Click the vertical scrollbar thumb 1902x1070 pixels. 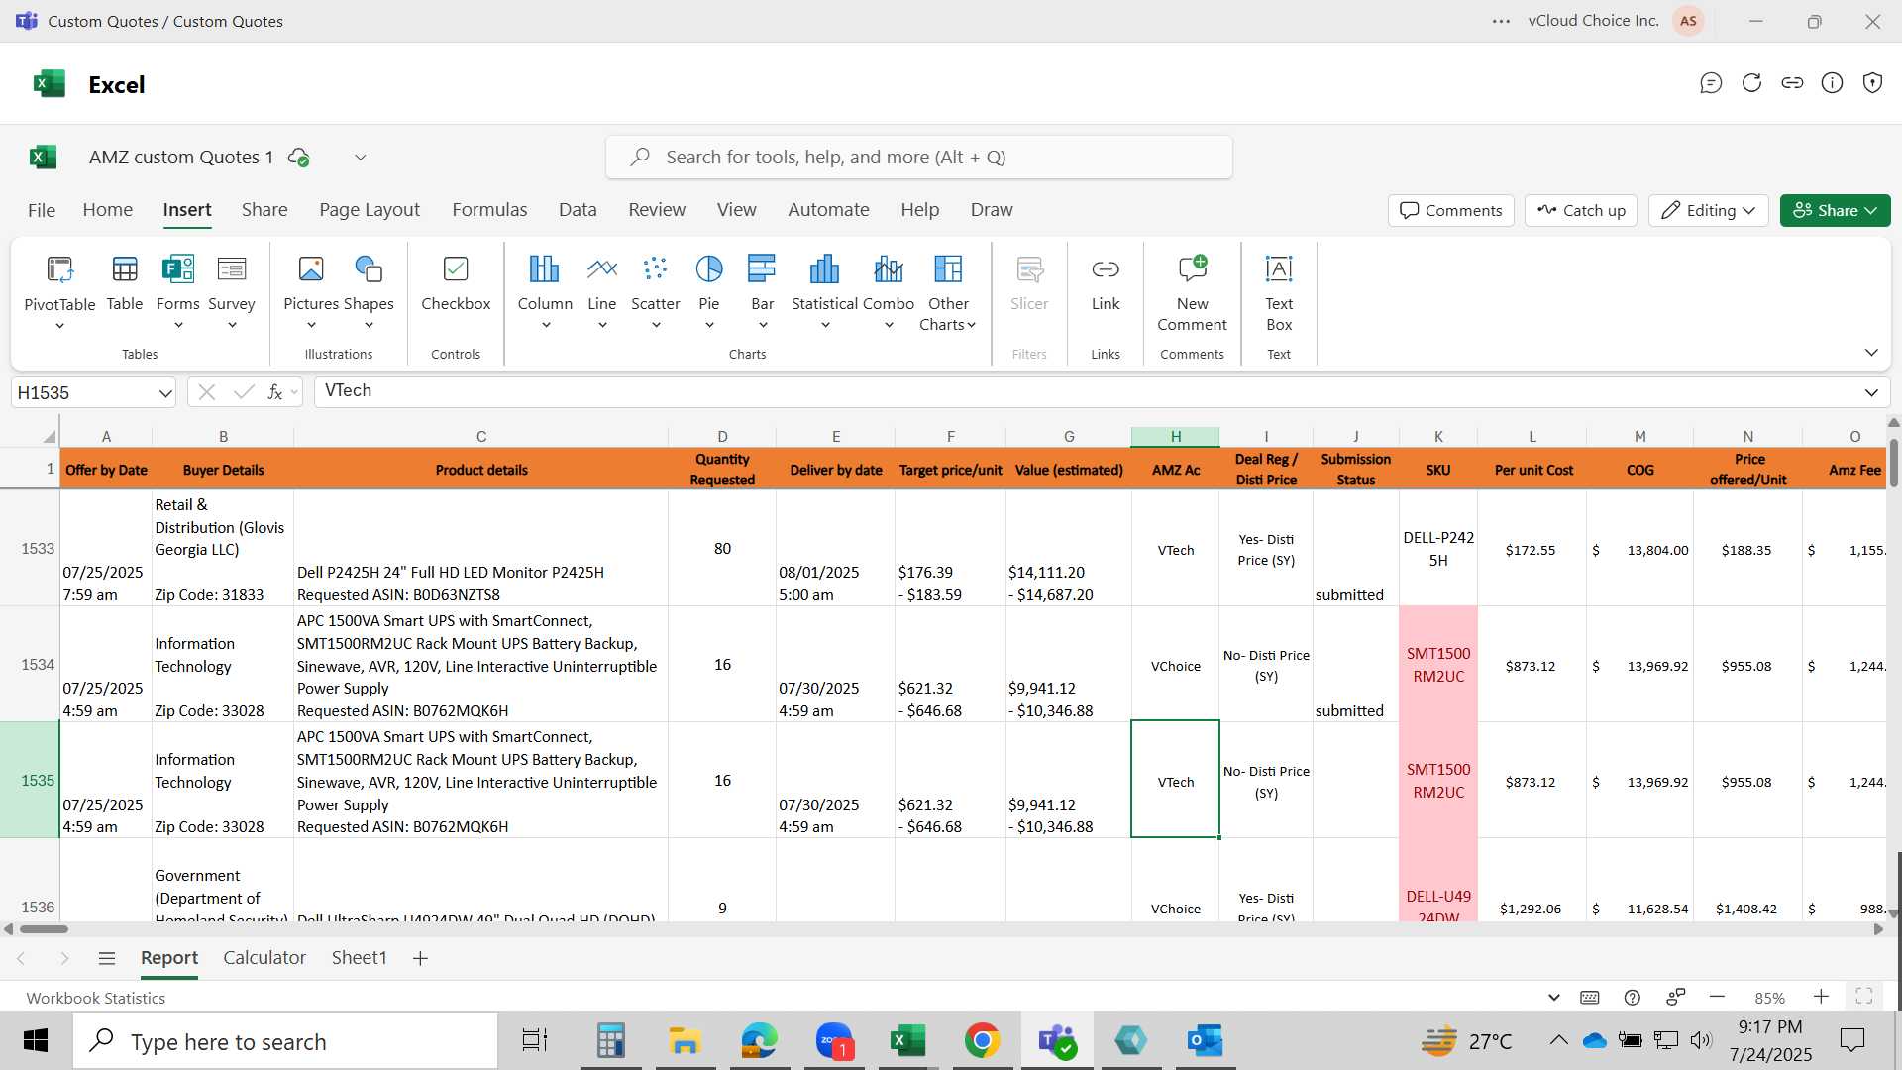click(x=1894, y=462)
